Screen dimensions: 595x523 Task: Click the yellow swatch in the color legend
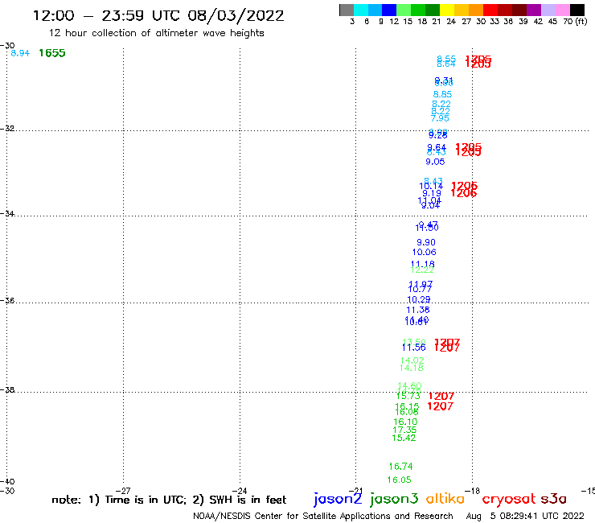tap(447, 10)
